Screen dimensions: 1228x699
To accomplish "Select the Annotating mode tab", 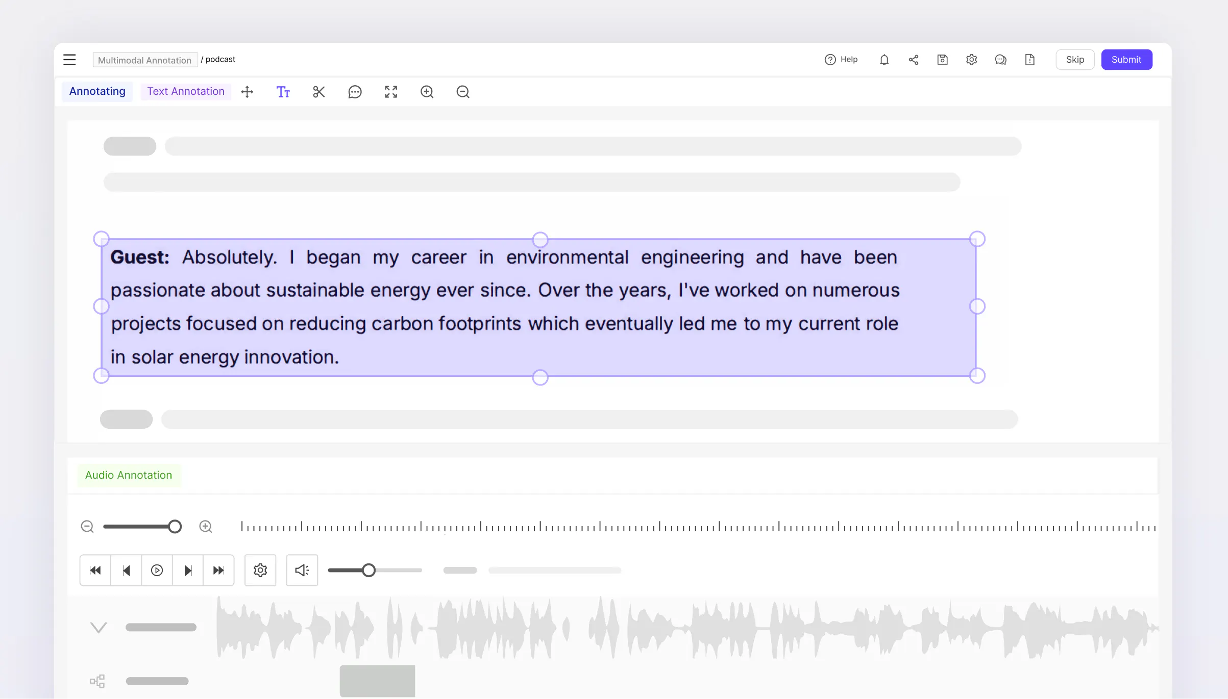I will (x=97, y=91).
